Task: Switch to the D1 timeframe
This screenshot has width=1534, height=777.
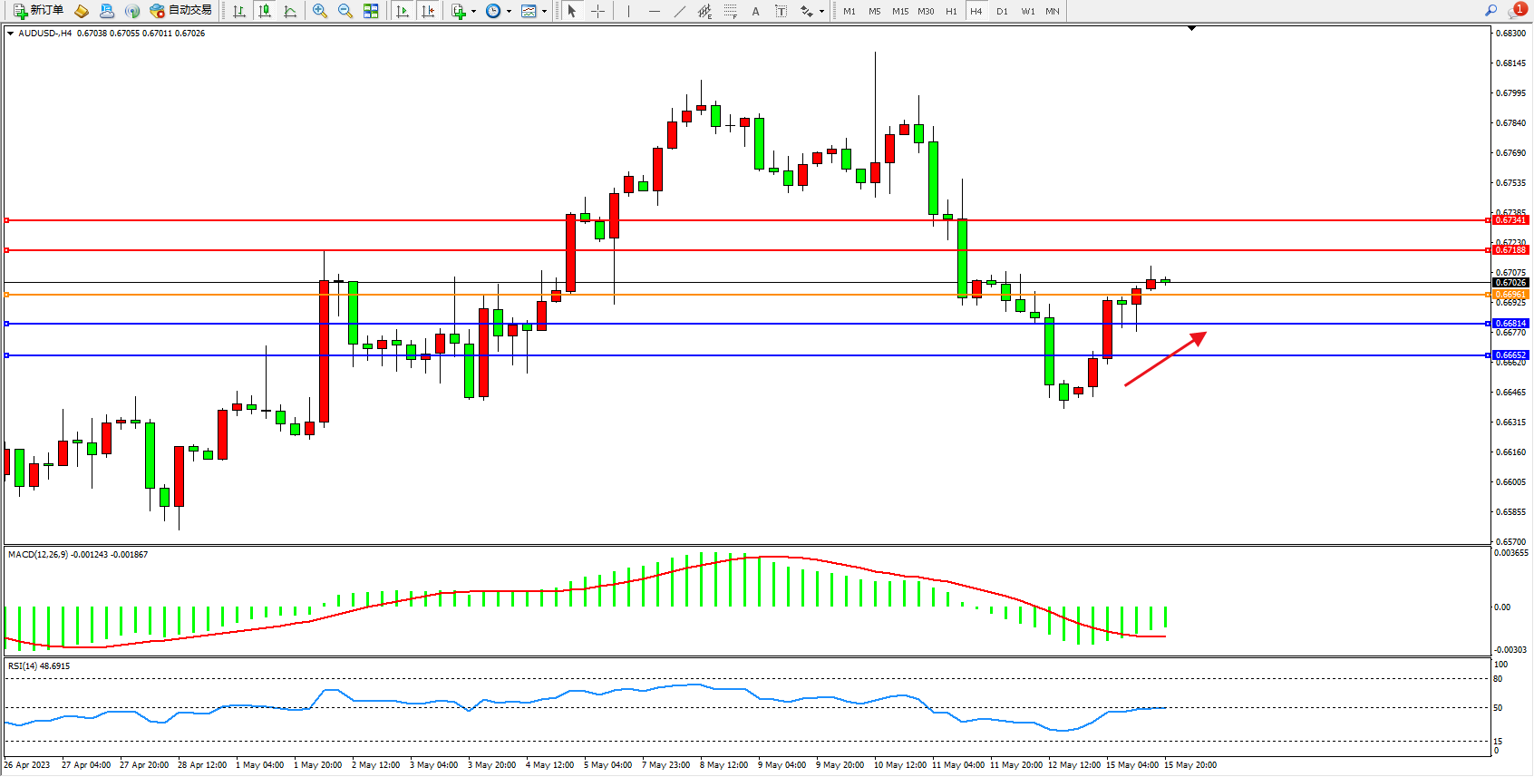Action: click(1002, 11)
